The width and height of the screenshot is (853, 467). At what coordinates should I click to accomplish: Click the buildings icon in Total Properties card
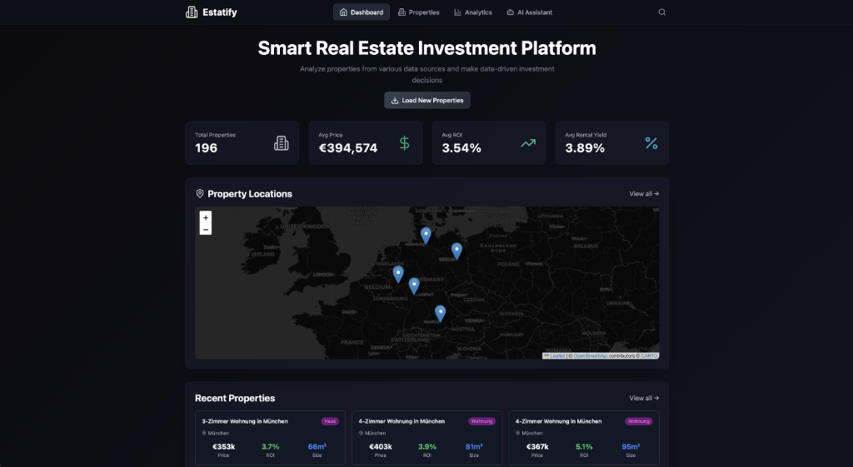(282, 143)
